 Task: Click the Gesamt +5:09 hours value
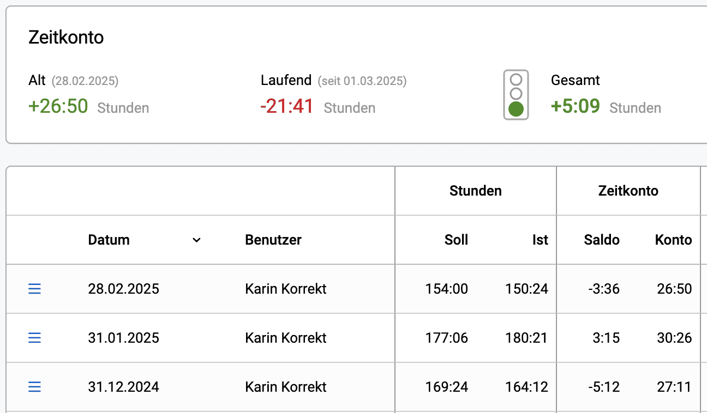pyautogui.click(x=576, y=106)
